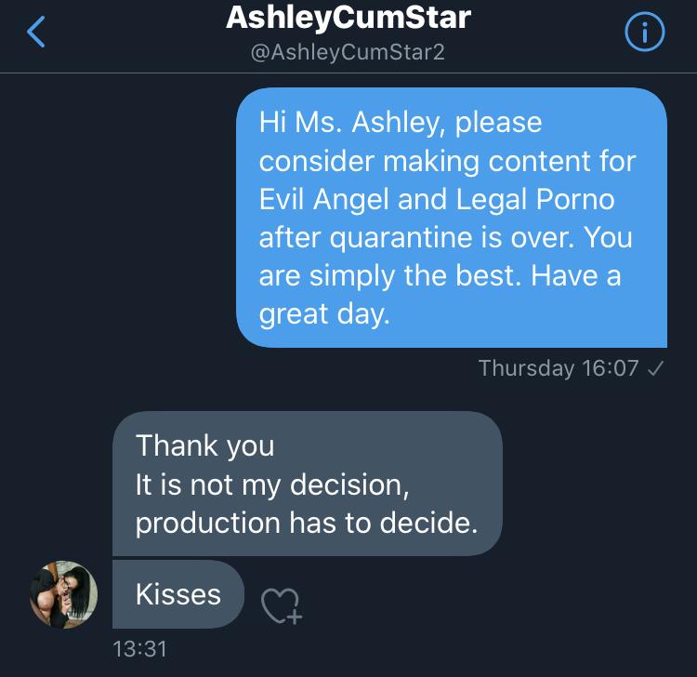Open the sender's profile picture avatar
Screen dimensions: 697x677
63,593
